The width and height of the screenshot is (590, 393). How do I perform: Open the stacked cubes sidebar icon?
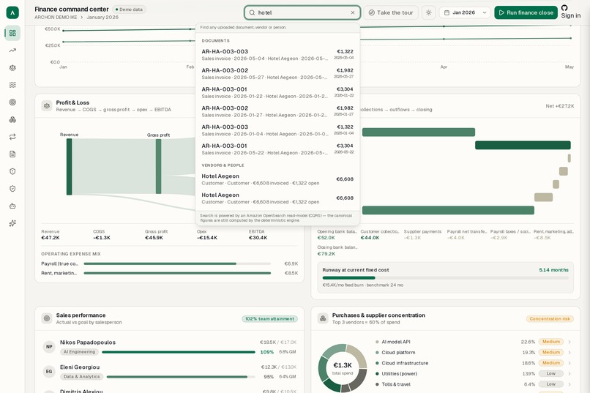coord(12,119)
